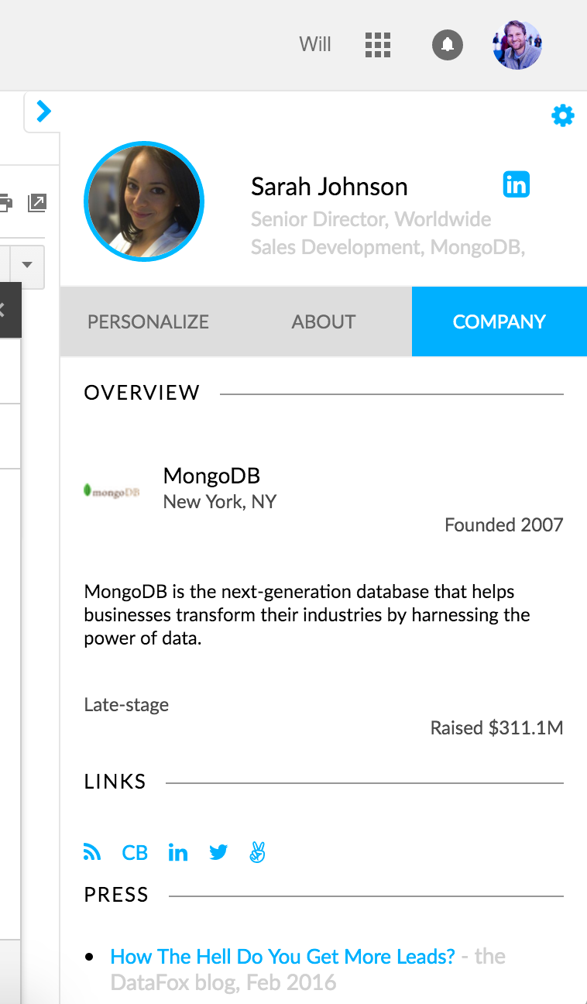Viewport: 587px width, 1004px height.
Task: Click the notifications bell icon
Action: (447, 45)
